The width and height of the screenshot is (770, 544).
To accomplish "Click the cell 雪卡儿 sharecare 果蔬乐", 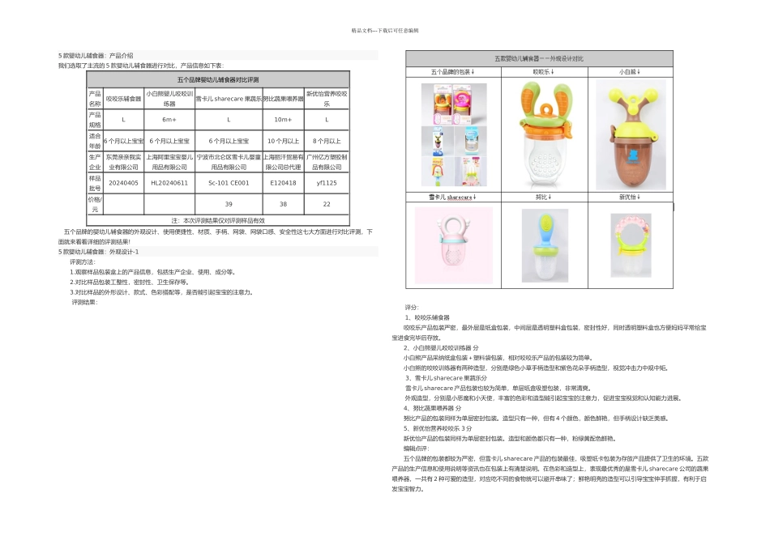I will pos(229,99).
